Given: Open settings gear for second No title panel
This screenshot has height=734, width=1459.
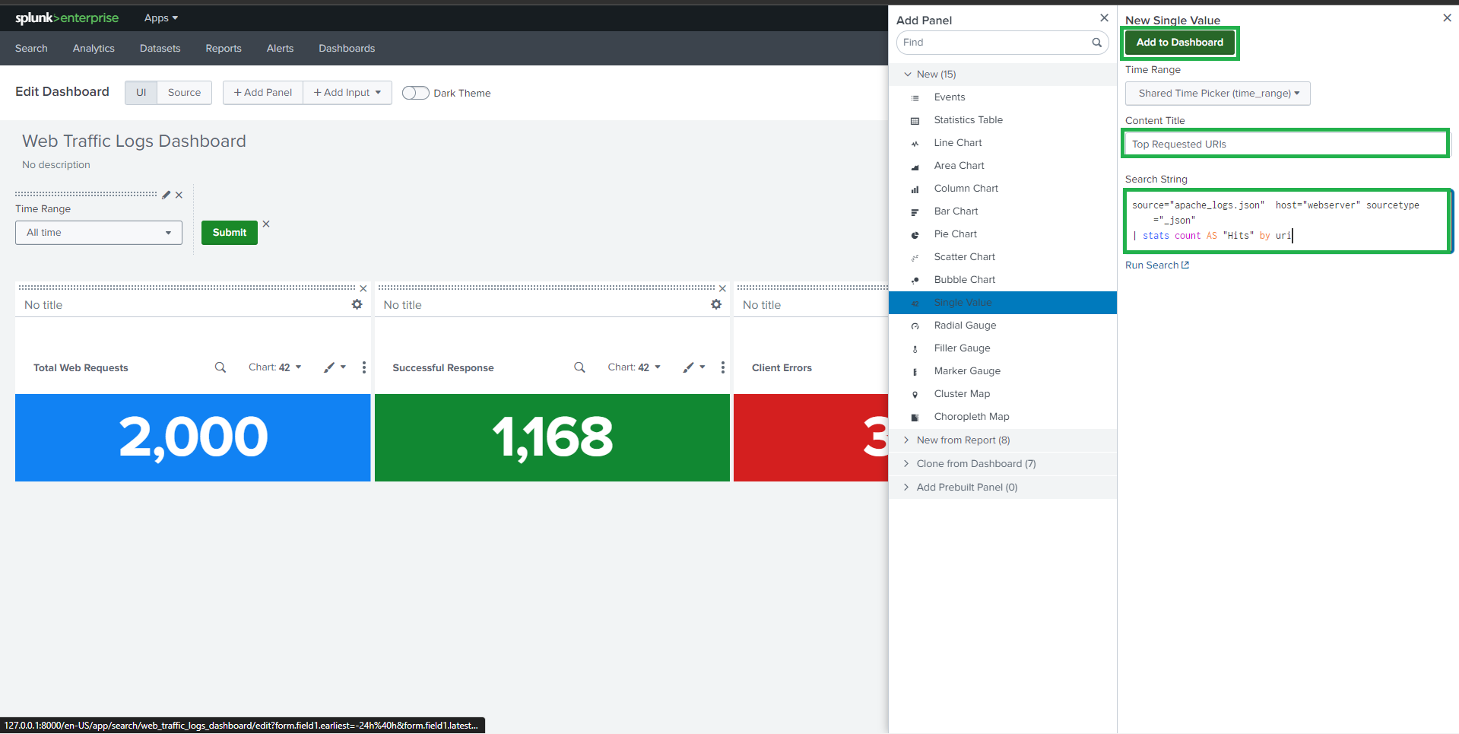Looking at the screenshot, I should point(716,304).
